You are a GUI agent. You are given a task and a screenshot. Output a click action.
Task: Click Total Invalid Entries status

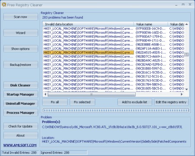19,153
